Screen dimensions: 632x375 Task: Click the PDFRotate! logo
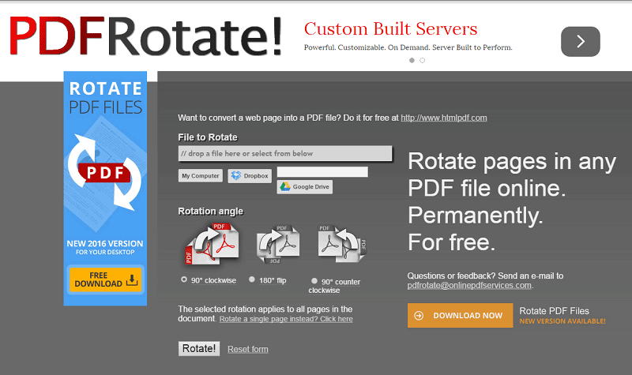click(x=145, y=36)
